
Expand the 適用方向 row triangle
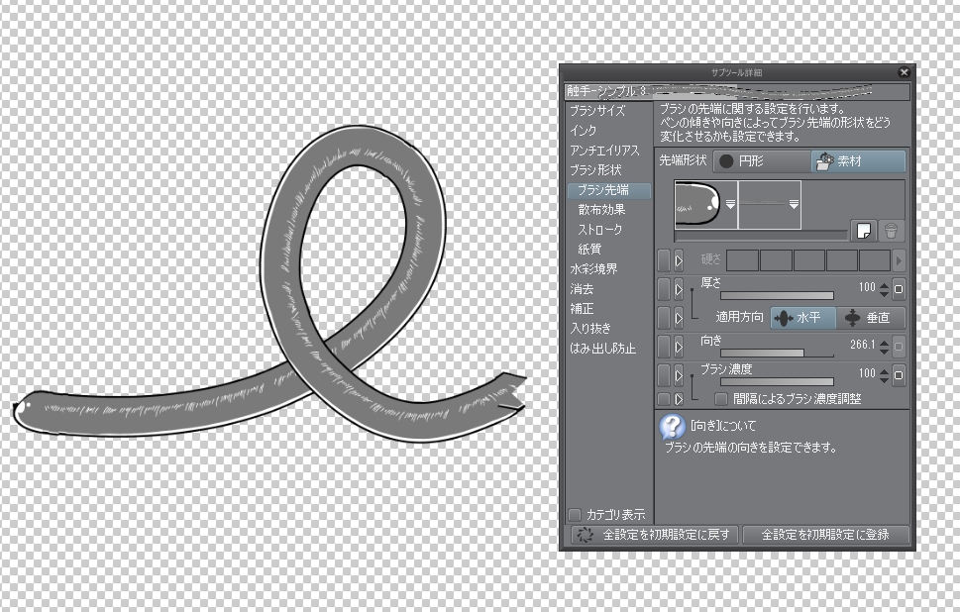tap(679, 318)
